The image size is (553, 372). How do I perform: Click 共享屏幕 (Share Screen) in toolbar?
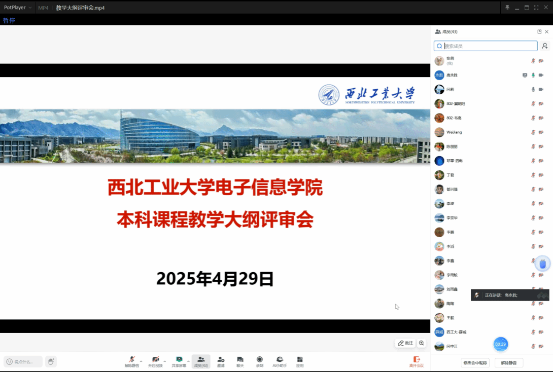tap(179, 361)
